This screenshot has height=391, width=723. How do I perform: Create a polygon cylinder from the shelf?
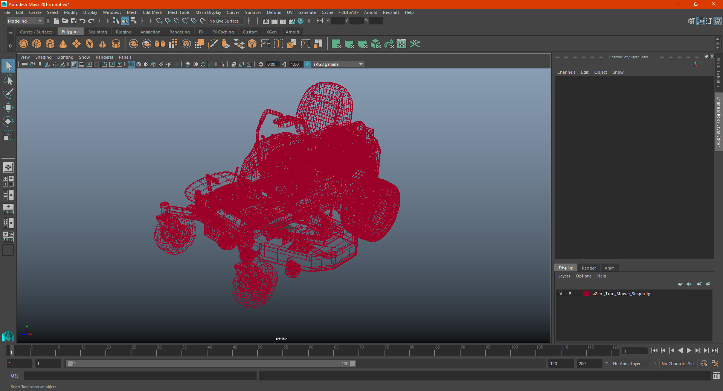[x=50, y=44]
